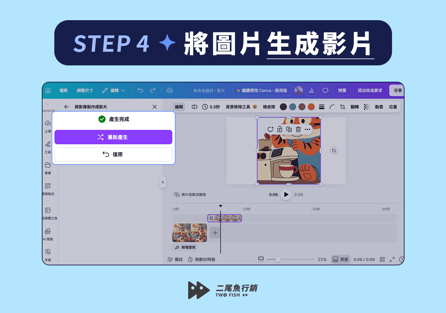Click the 新增音訊 add audio button
This screenshot has width=446, height=313.
click(185, 247)
